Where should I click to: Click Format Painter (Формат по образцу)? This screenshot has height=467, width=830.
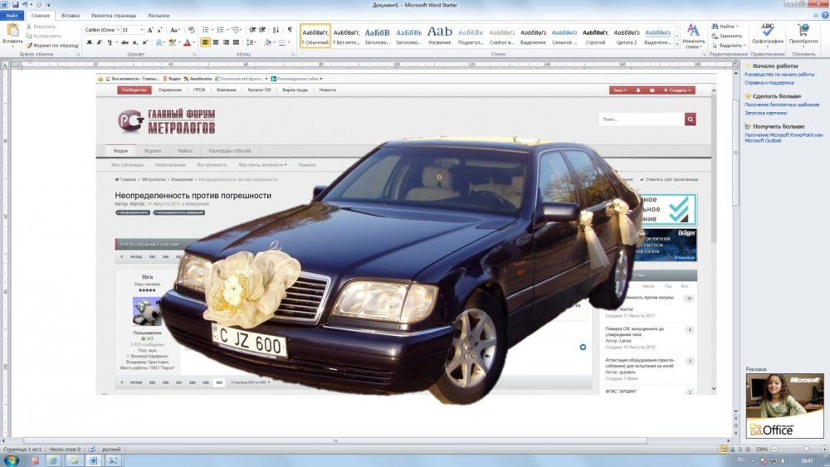[52, 46]
